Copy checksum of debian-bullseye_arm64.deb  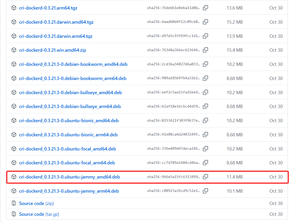click(205, 106)
